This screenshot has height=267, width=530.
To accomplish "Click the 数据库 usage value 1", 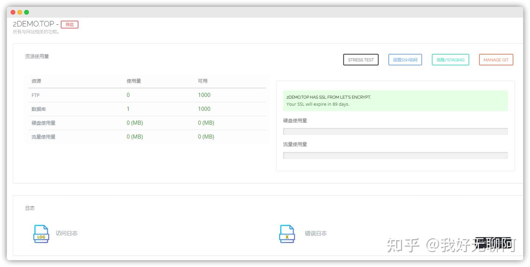I will tap(128, 109).
